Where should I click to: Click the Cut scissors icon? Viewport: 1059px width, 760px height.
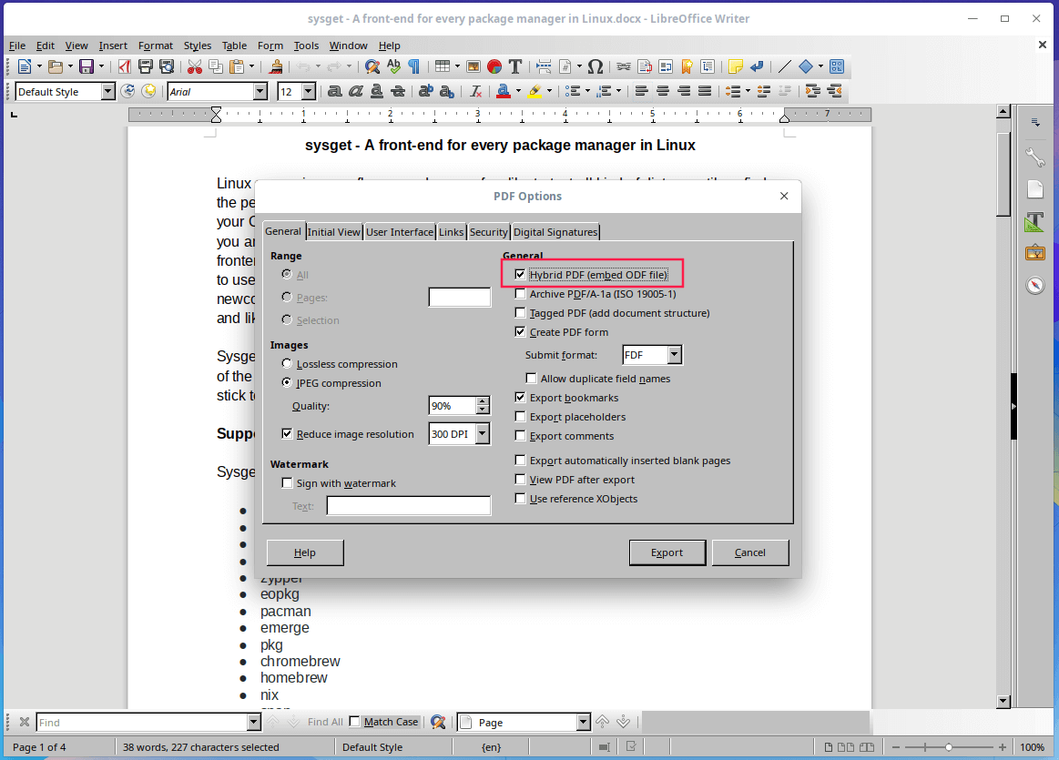(195, 66)
